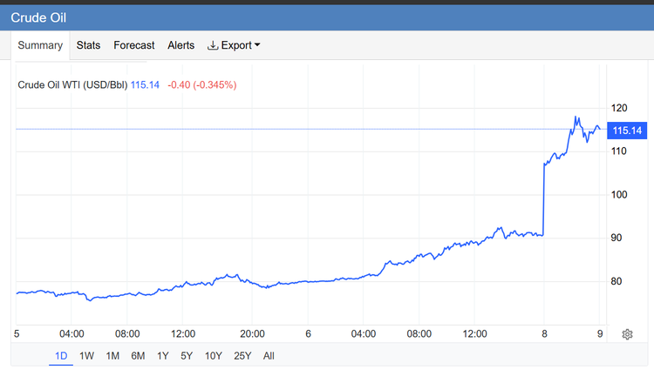Open the Stats tab

pyautogui.click(x=88, y=45)
